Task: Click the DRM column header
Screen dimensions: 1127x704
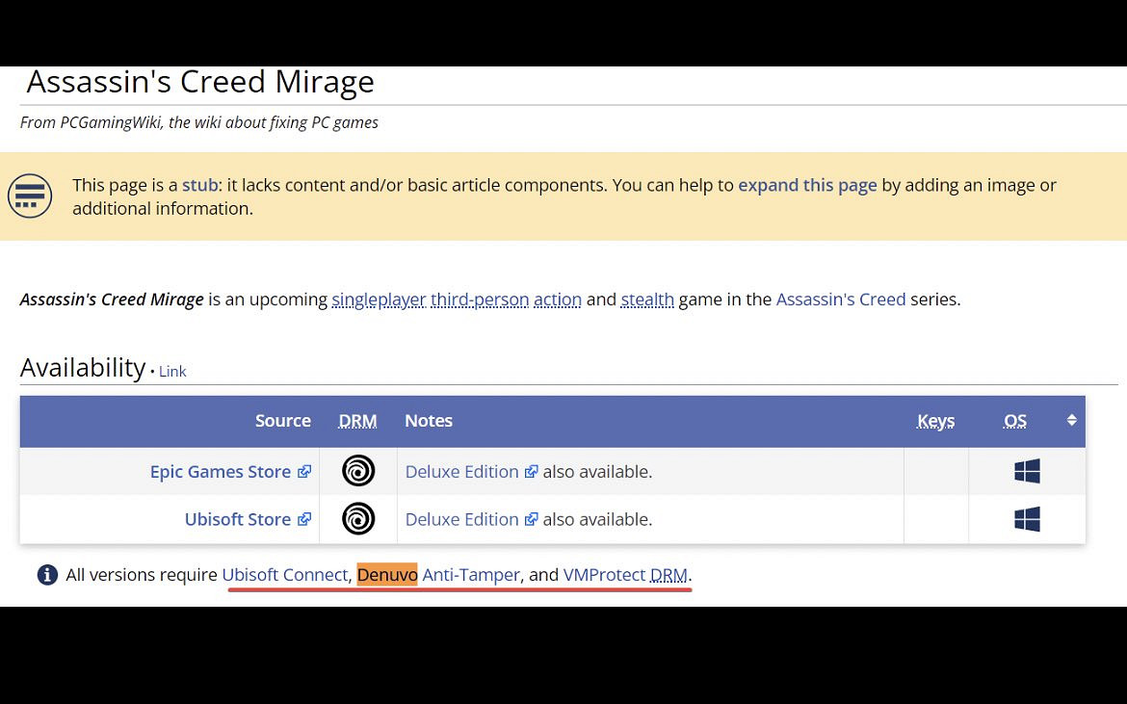Action: [357, 421]
